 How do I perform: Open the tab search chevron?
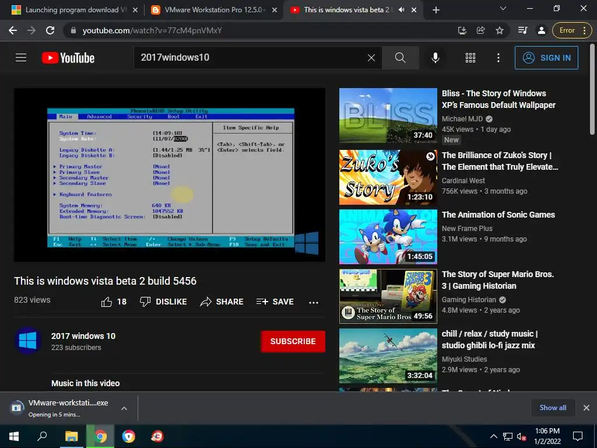pyautogui.click(x=503, y=8)
